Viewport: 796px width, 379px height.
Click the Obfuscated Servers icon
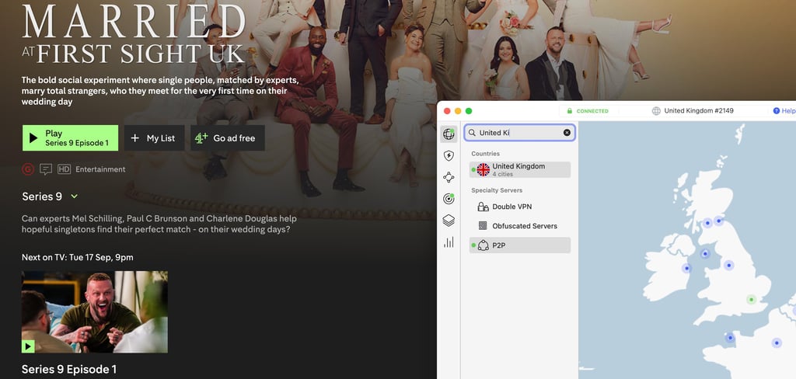coord(483,226)
